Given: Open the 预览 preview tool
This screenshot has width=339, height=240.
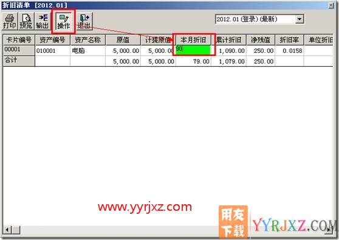Looking at the screenshot, I should pyautogui.click(x=26, y=21).
